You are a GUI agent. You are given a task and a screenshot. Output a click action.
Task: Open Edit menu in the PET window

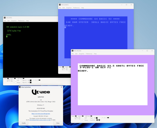coord(8,21)
